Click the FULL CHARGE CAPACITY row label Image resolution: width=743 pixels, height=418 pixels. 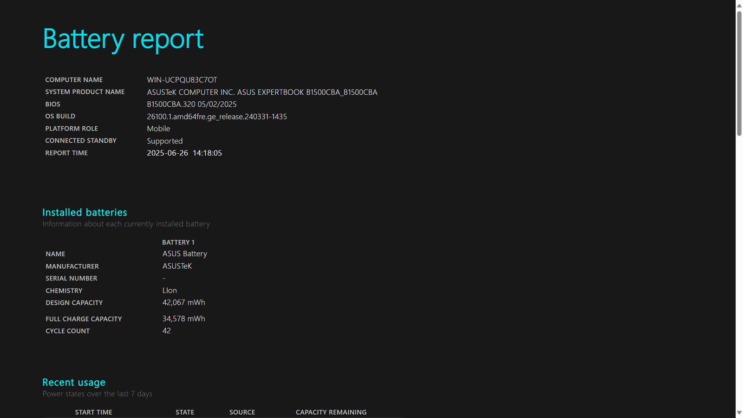[84, 319]
